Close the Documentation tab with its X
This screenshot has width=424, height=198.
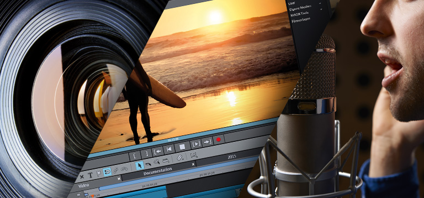[x=193, y=164]
